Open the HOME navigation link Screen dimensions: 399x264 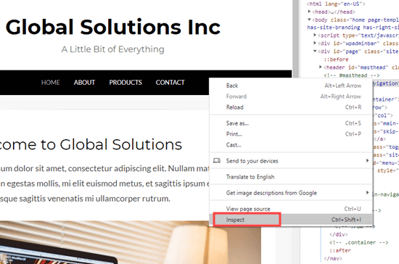click(50, 83)
